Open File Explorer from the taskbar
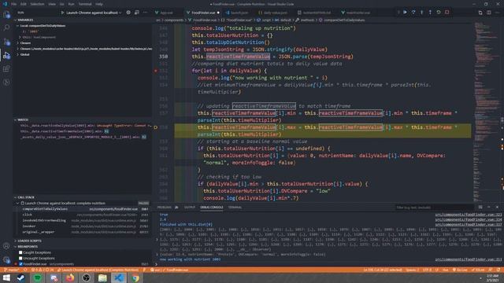This screenshot has width=504, height=283. 102,277
